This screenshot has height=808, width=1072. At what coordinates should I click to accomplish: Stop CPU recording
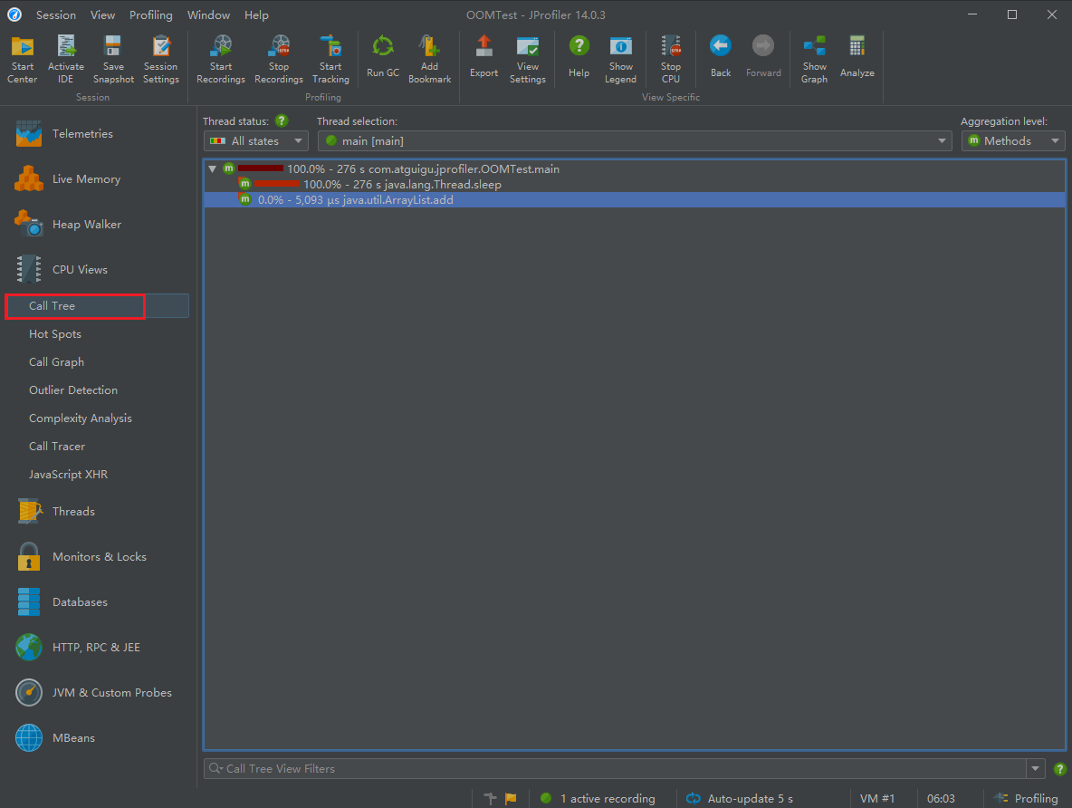click(x=671, y=60)
